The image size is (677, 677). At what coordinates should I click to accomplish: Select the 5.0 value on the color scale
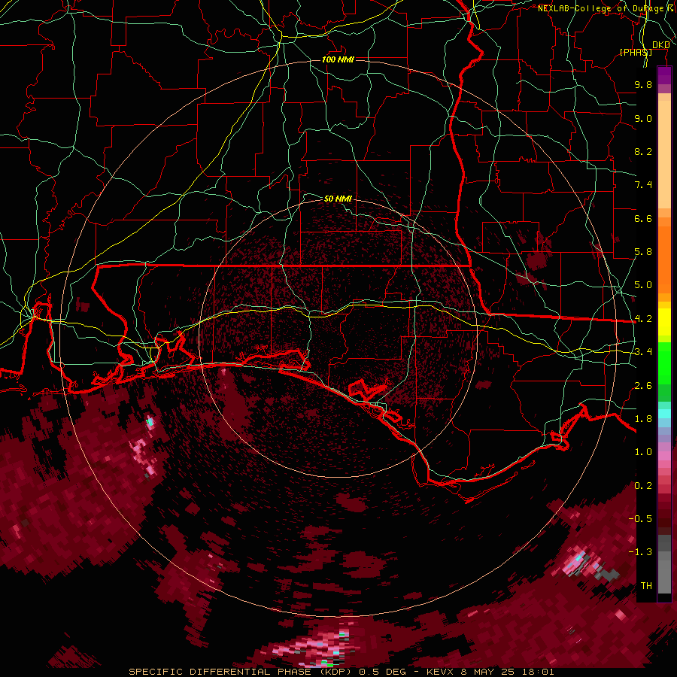tap(643, 285)
